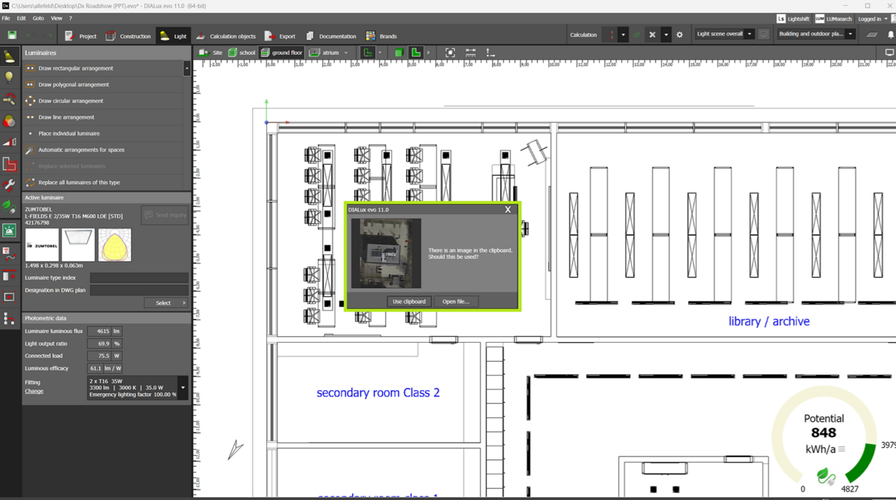Open the text and curve annotation tool
Image resolution: width=896 pixels, height=500 pixels.
pos(10,253)
